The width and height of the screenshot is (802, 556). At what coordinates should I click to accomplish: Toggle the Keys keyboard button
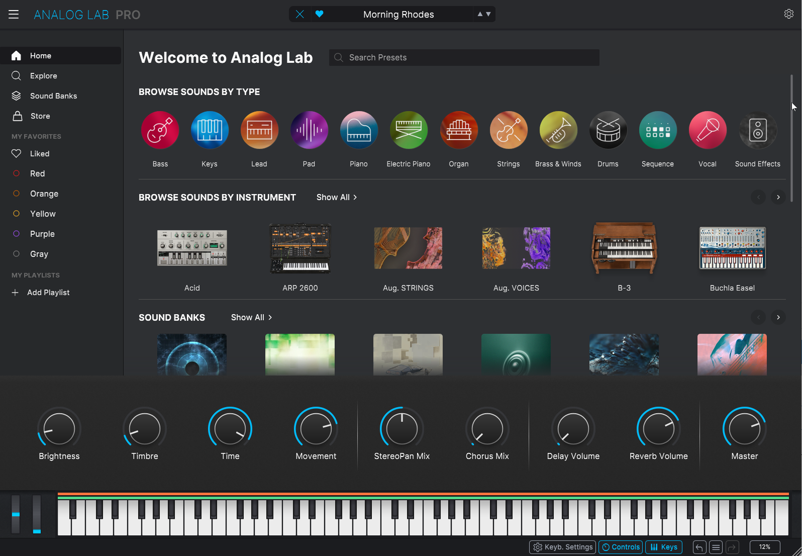pyautogui.click(x=664, y=547)
